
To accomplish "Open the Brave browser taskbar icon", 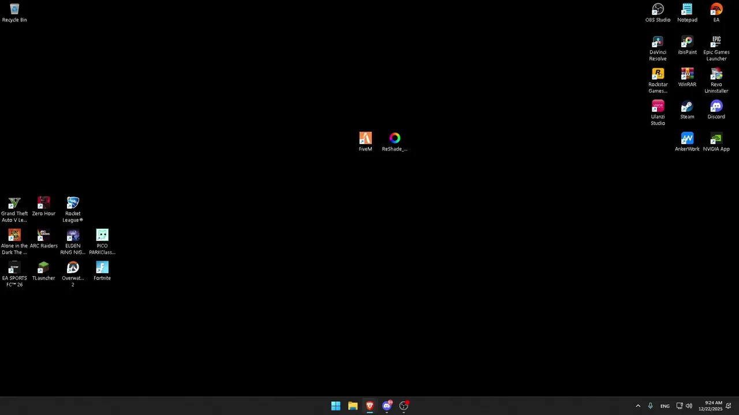I will tap(369, 406).
